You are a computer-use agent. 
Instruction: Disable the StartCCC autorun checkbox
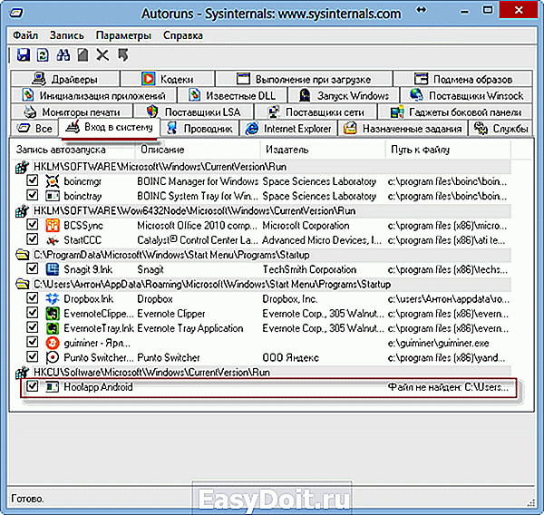pos(33,239)
